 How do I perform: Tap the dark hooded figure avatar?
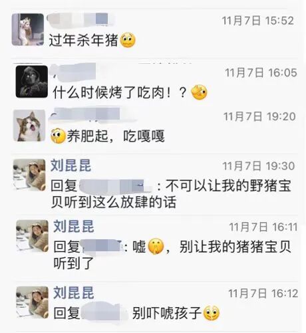tap(32, 82)
